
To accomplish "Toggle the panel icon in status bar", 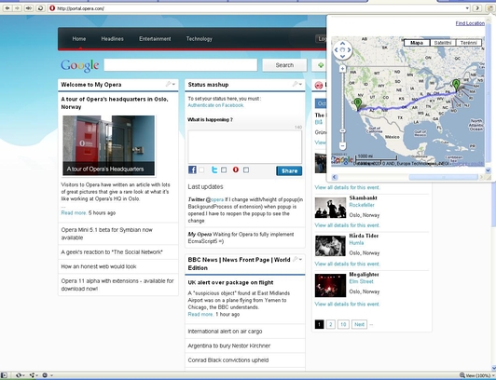I will point(5,375).
